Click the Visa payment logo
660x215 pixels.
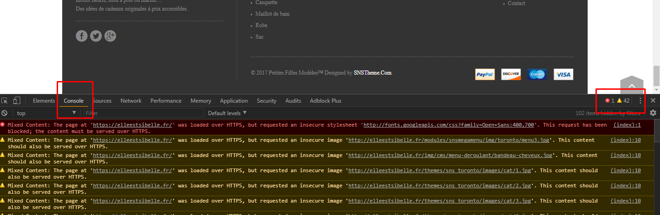[x=563, y=74]
